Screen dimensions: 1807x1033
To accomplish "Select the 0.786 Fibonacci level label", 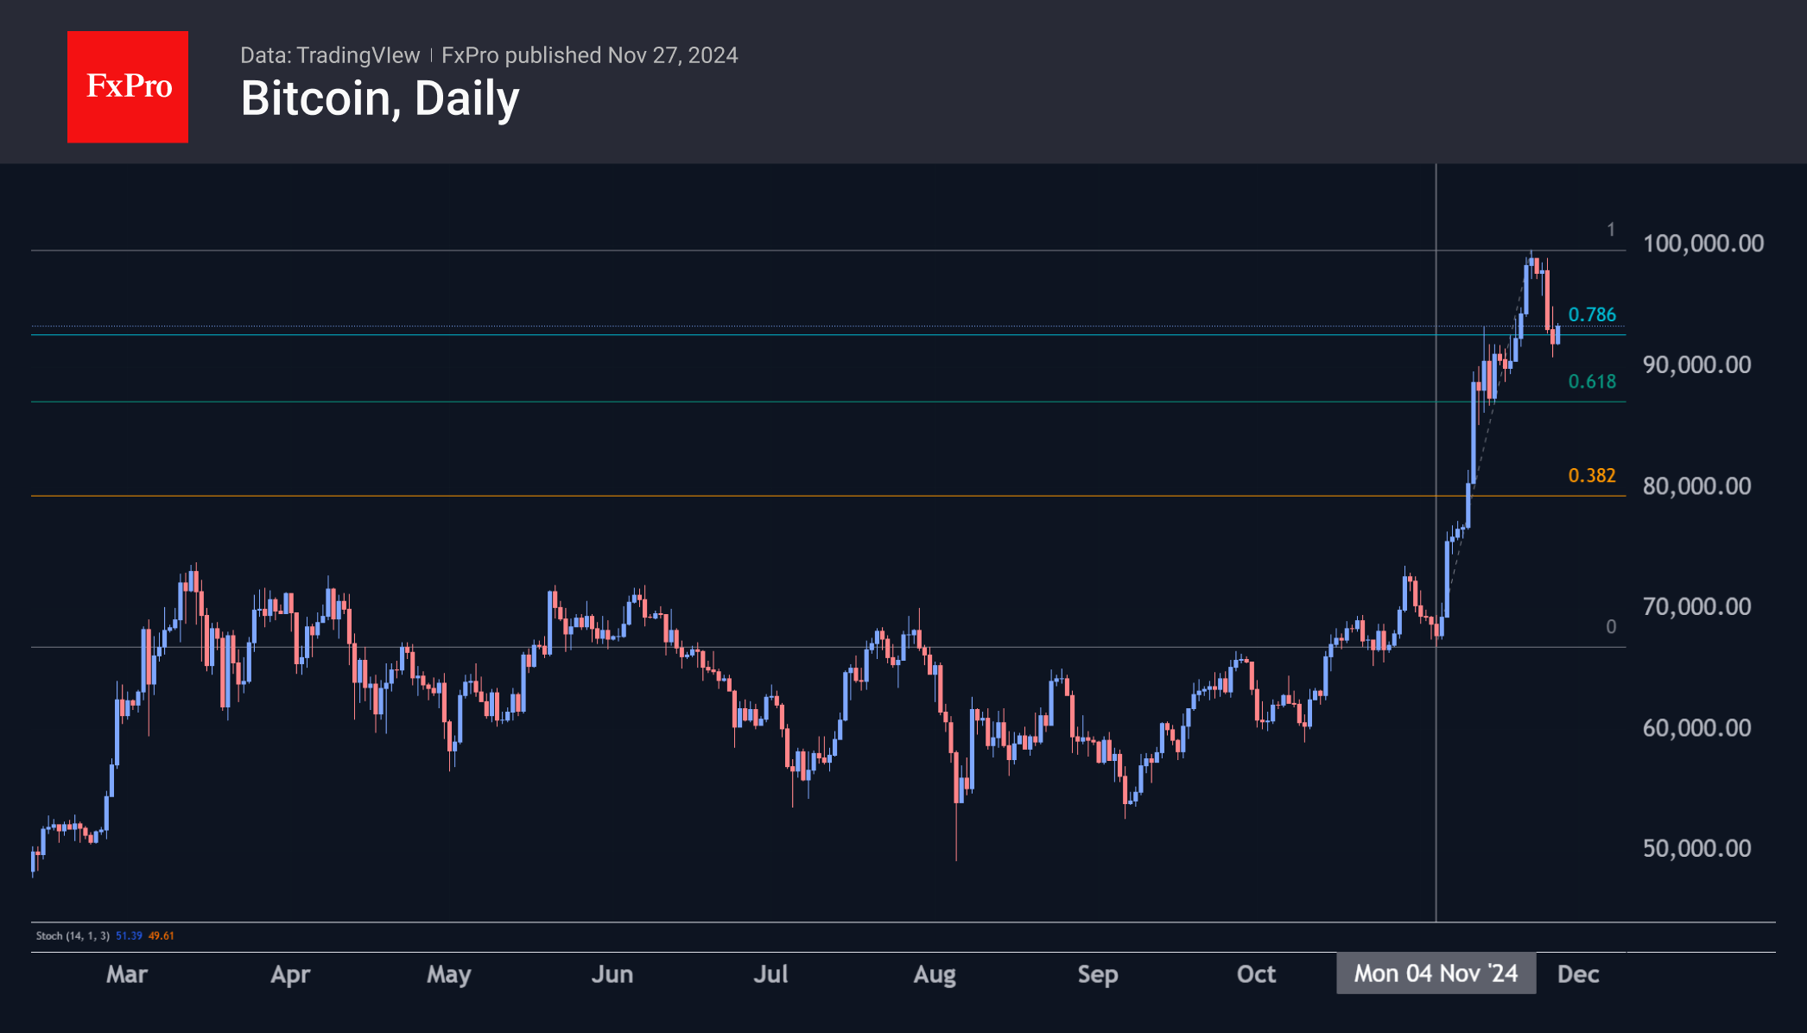I will [x=1591, y=314].
